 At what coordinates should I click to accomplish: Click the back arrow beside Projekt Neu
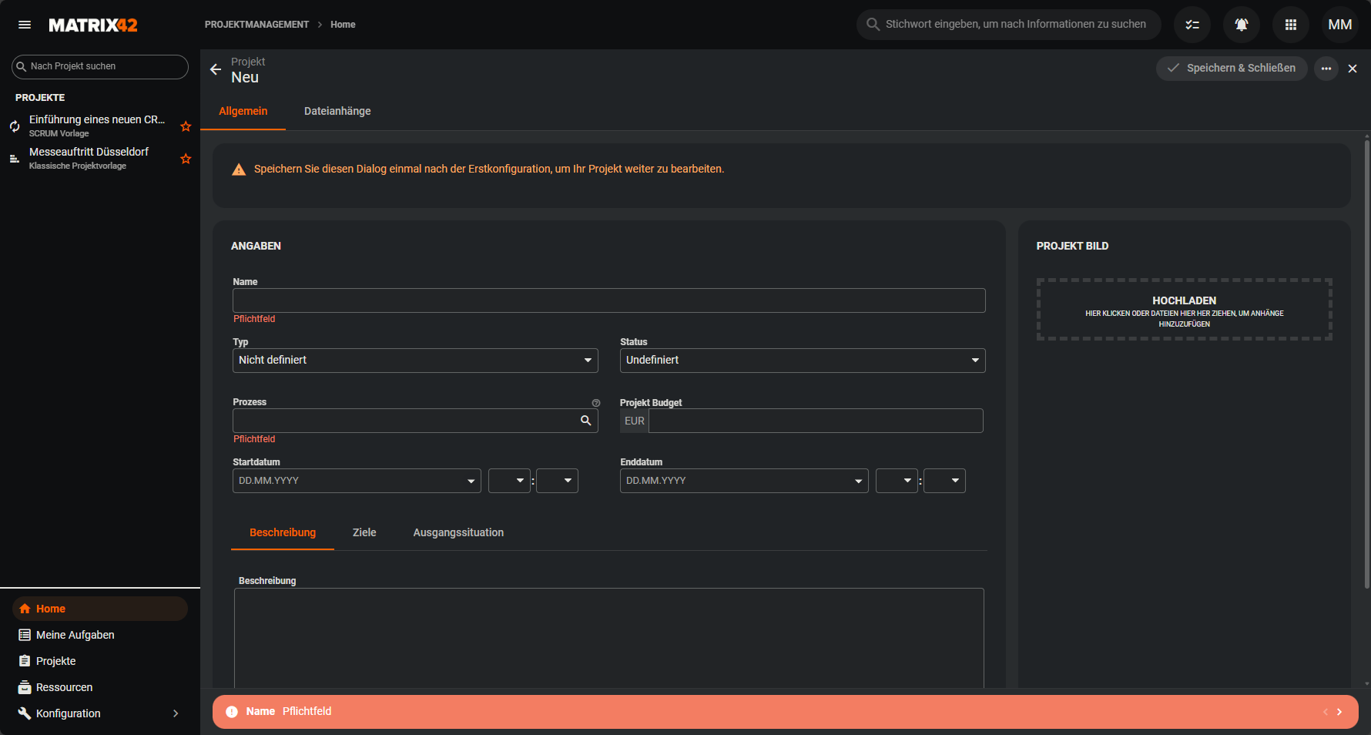[216, 69]
